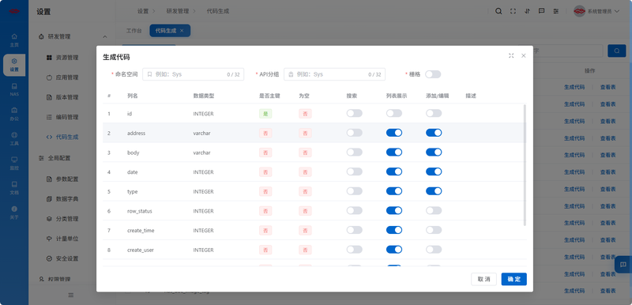Switch to the 工作台 tab
This screenshot has width=632, height=305.
coord(134,31)
